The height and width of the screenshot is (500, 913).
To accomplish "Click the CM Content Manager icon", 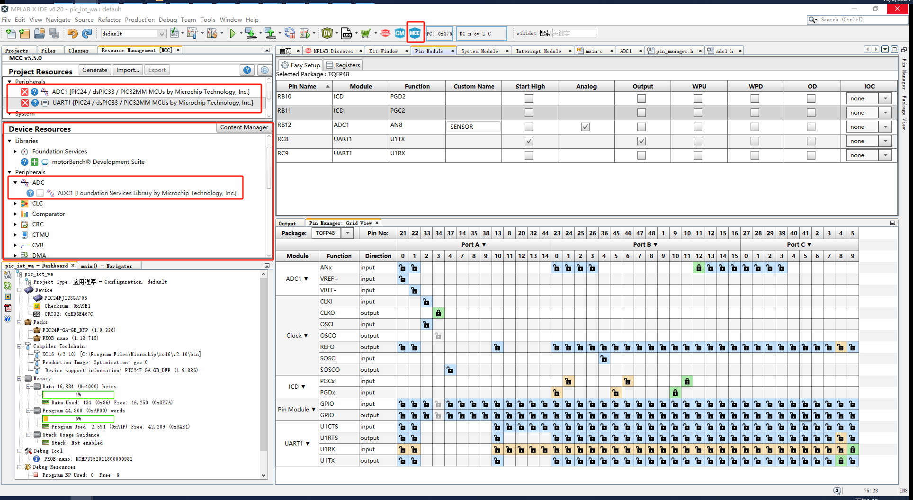I will tap(400, 33).
